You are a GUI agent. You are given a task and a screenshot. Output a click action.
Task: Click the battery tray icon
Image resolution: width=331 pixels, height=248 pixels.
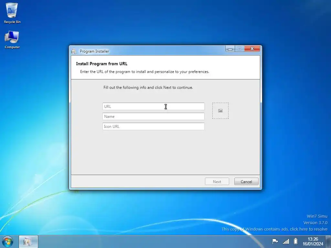[295, 241]
